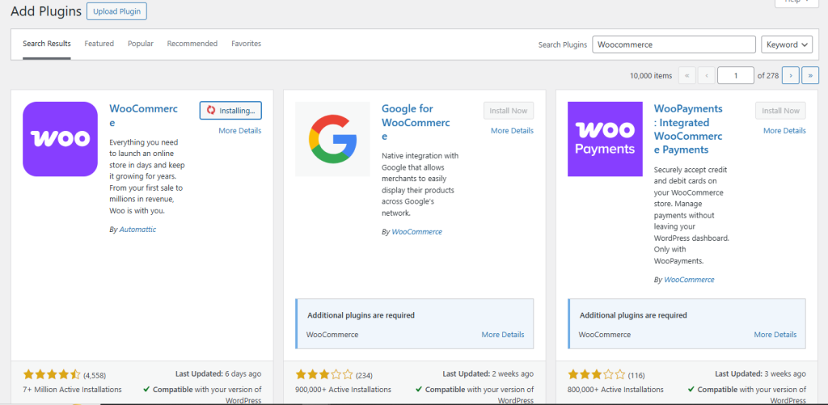This screenshot has height=405, width=828.
Task: Open More Details under Google's Install Now button
Action: (512, 131)
